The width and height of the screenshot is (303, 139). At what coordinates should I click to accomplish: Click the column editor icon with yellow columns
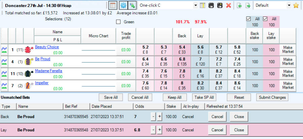pyautogui.click(x=202, y=5)
